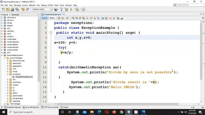Open HTTP Server Monitor window
This screenshot has height=115, width=205.
pyautogui.click(x=50, y=107)
